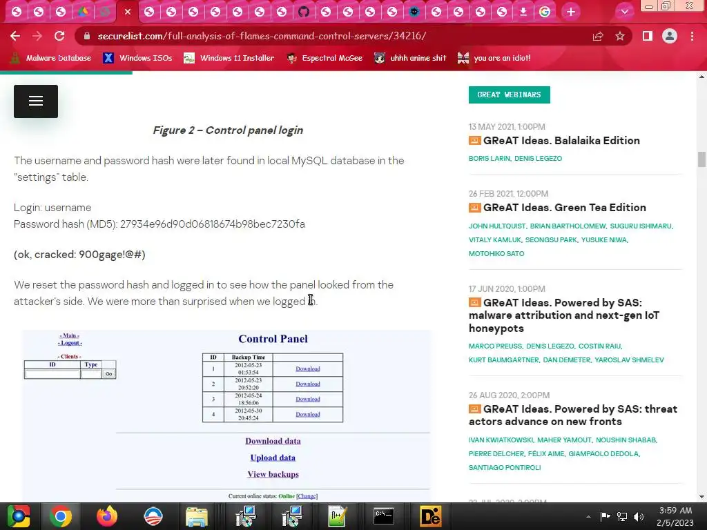Switch to the GitHub tab
The height and width of the screenshot is (530, 707).
[x=304, y=12]
